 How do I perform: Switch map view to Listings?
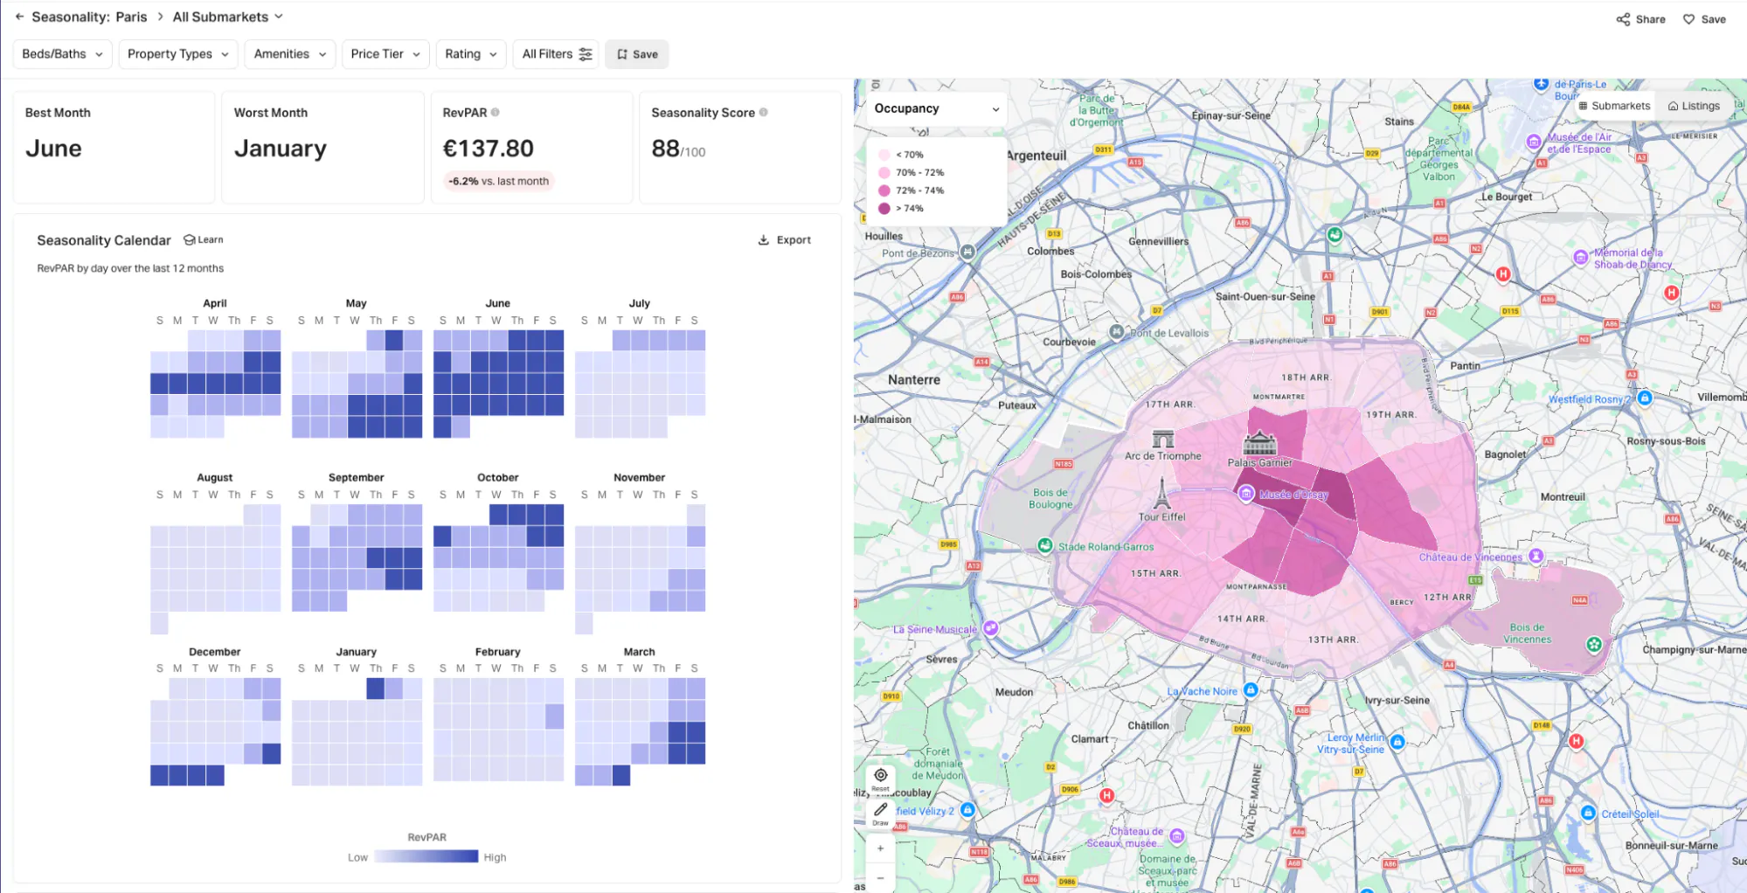pyautogui.click(x=1694, y=106)
